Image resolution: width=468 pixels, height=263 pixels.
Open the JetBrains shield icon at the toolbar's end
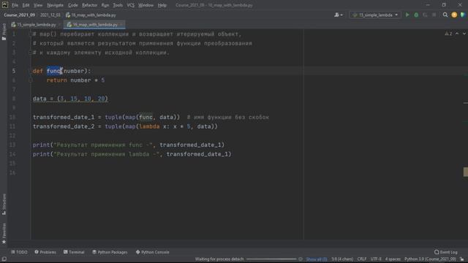click(x=463, y=15)
